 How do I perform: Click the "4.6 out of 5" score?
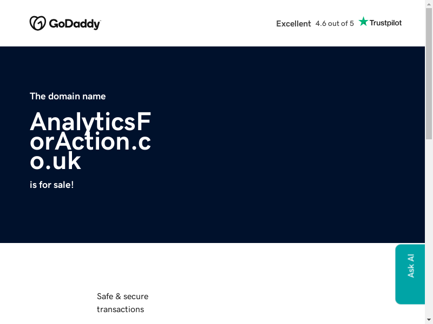(334, 24)
